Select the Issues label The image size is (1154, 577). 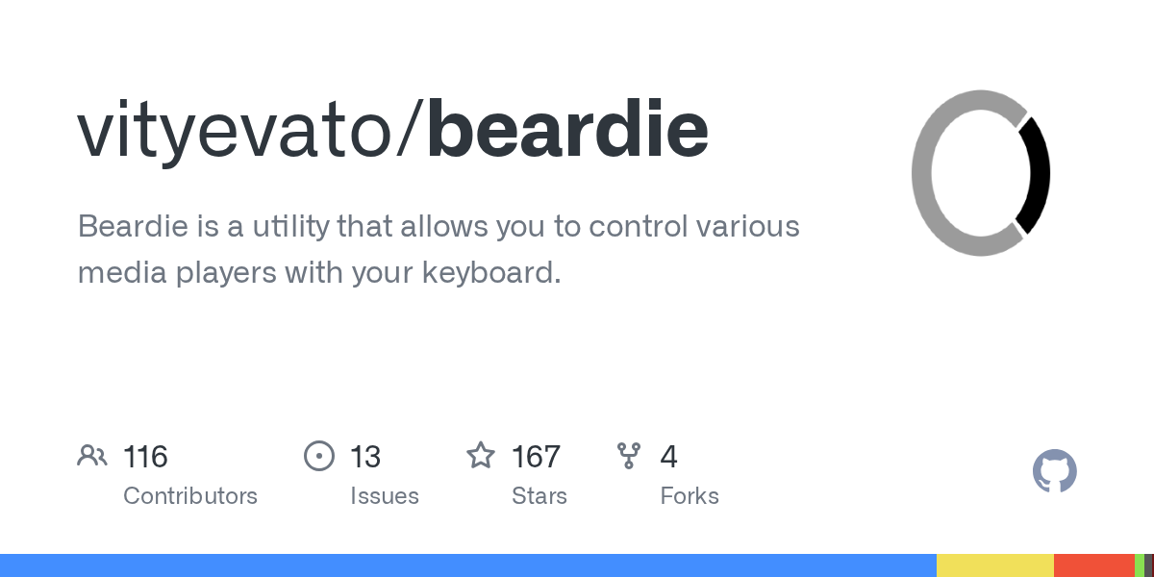(x=385, y=496)
